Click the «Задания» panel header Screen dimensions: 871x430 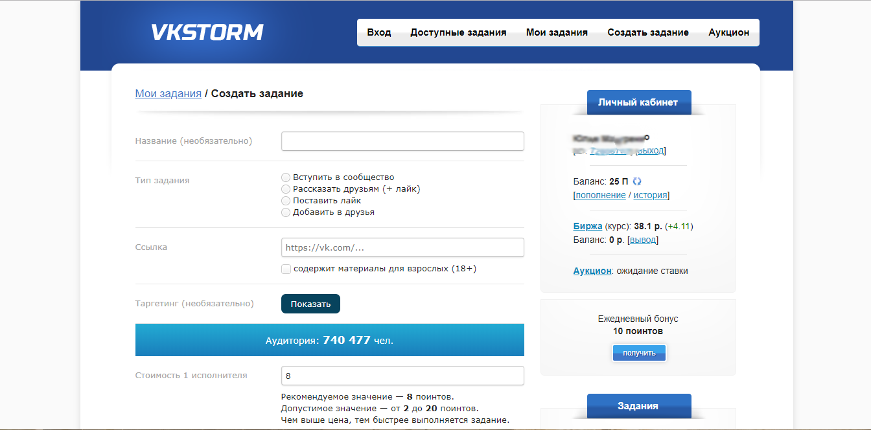[639, 405]
